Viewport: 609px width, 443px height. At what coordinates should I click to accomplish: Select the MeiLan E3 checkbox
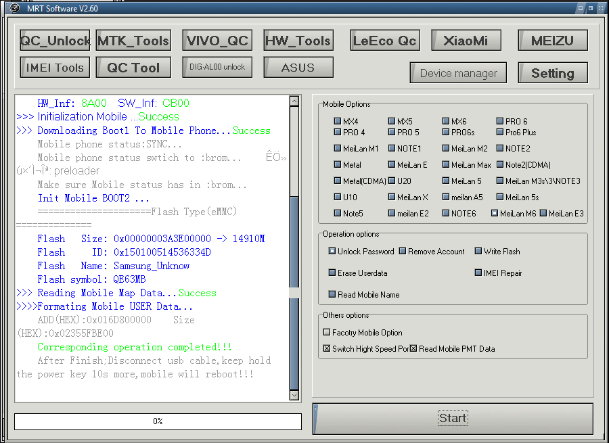tap(543, 213)
